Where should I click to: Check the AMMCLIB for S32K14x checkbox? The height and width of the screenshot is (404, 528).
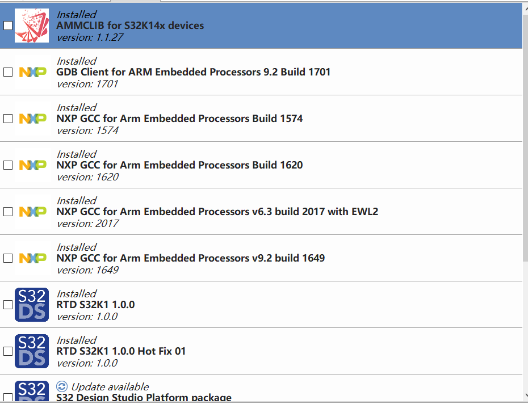(8, 25)
